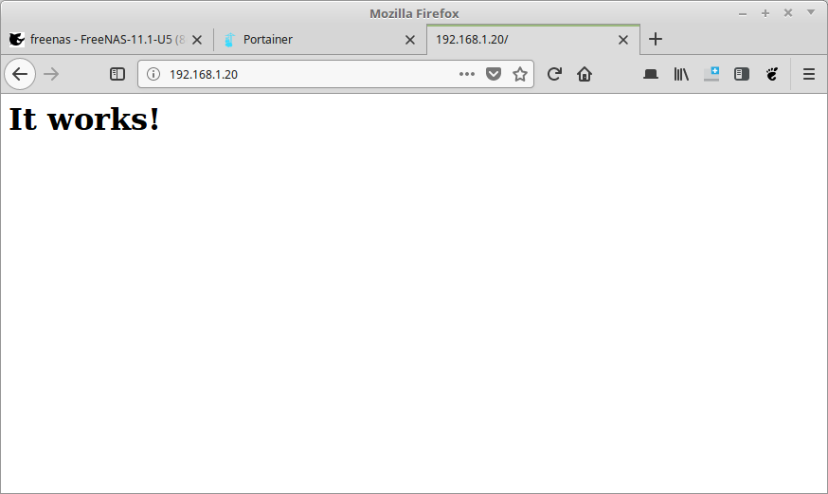Click the "It works!" heading text

click(x=84, y=119)
